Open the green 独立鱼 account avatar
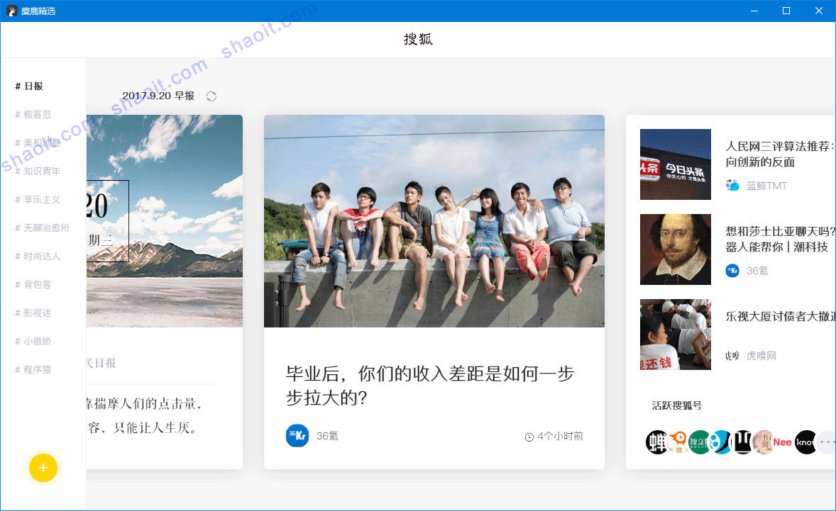836x511 pixels. (699, 442)
